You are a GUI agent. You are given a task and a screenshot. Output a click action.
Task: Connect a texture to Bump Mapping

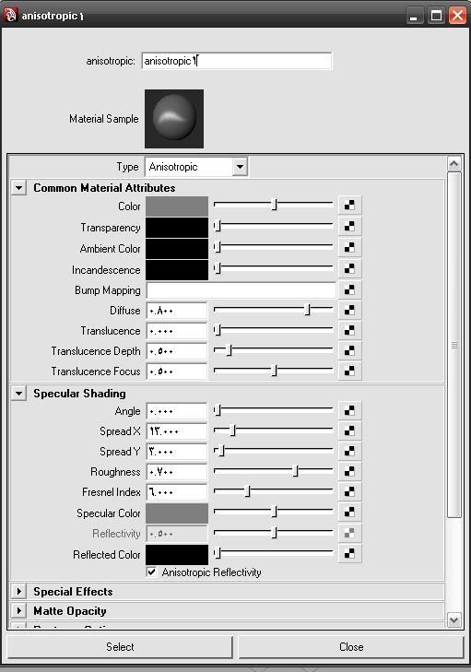[x=349, y=289]
